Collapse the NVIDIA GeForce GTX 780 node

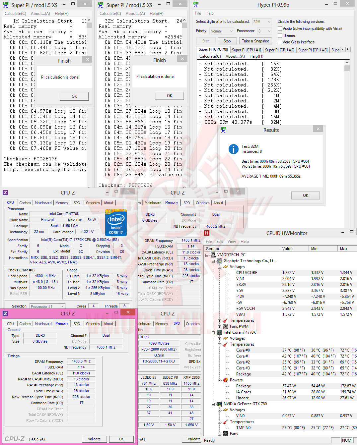(213, 404)
